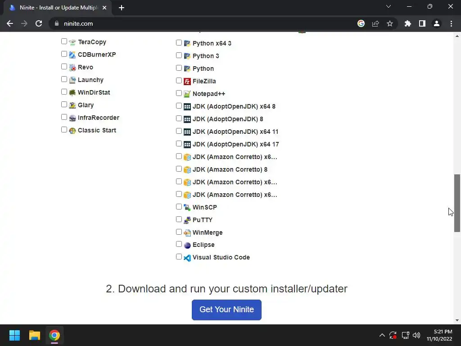Click the share page icon
The width and height of the screenshot is (461, 346).
375,23
